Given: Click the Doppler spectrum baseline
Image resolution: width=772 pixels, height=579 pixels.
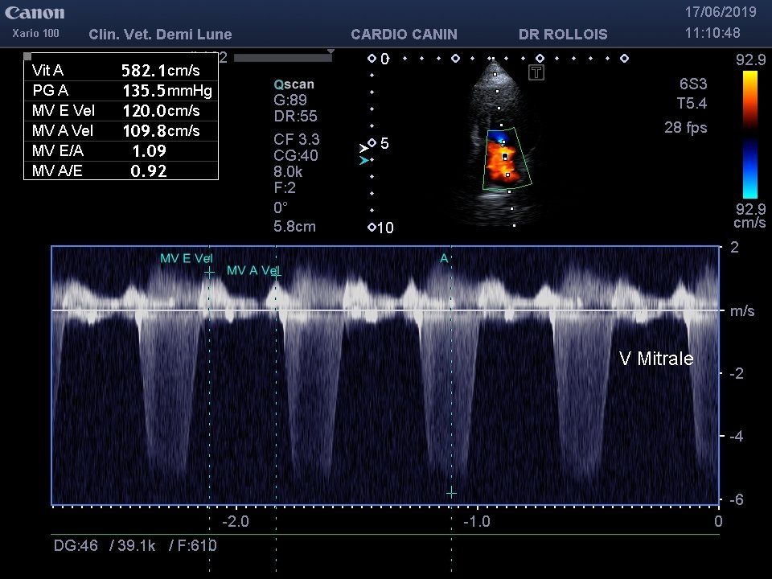Looking at the screenshot, I should (x=384, y=310).
